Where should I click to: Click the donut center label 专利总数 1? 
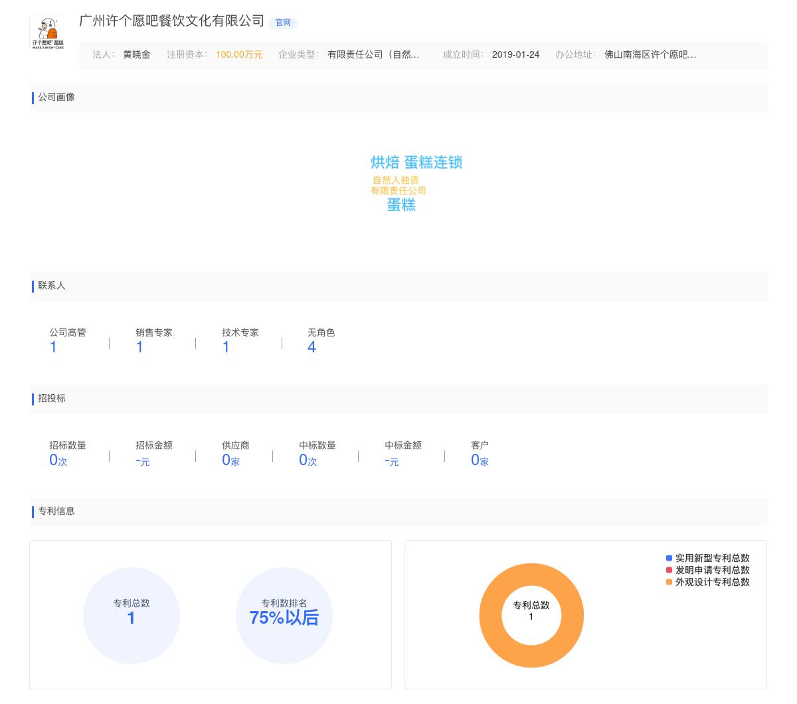531,610
